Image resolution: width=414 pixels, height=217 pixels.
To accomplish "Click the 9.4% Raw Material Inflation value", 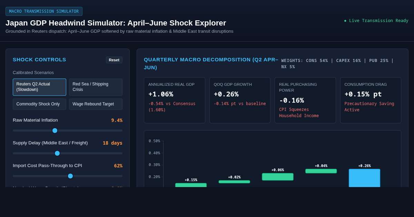I will click(x=117, y=120).
